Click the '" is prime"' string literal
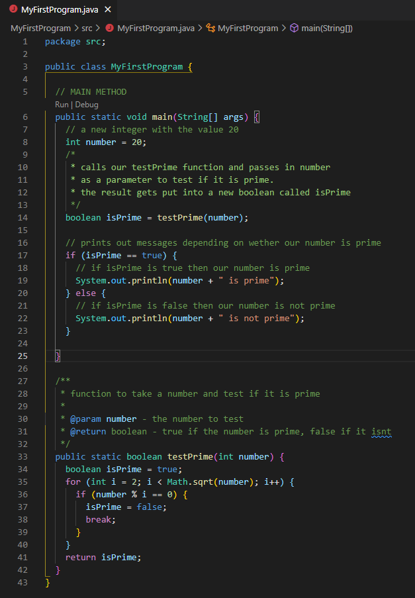Screen dimensions: 415x598 pyautogui.click(x=246, y=281)
